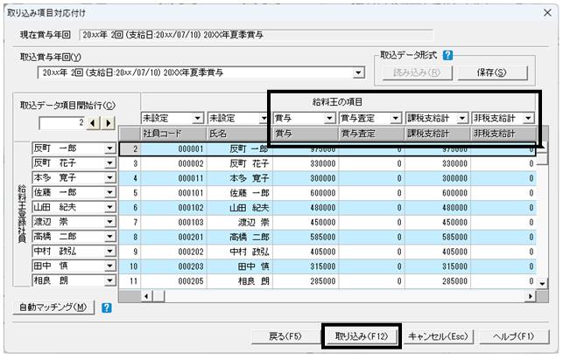Click the horizontal scrollbar thumb

pos(158,296)
